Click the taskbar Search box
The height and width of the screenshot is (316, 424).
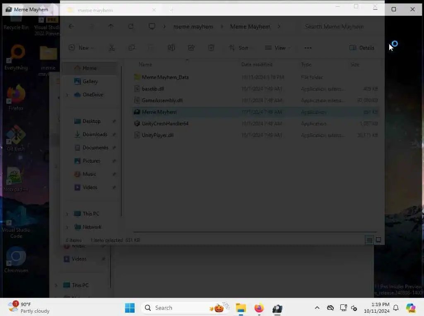coord(187,308)
